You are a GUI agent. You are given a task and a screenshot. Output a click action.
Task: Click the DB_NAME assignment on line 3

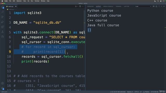(37, 22)
